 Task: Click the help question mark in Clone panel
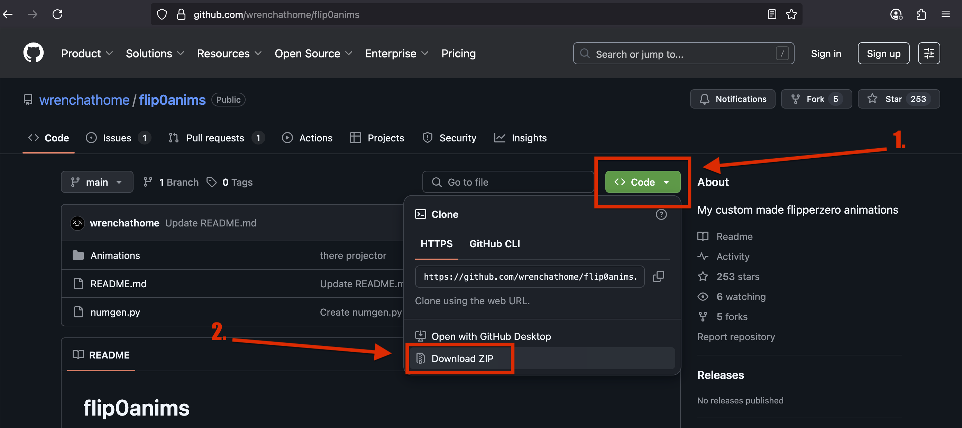tap(661, 214)
